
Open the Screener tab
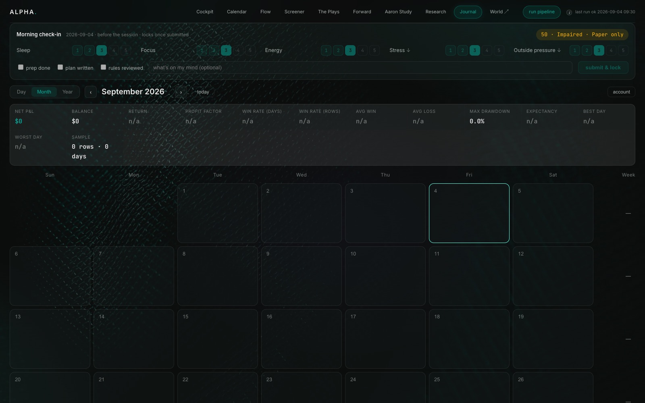coord(294,12)
